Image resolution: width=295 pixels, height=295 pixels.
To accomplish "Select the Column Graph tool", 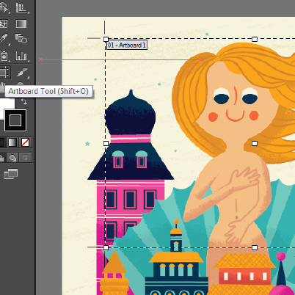I will 21,56.
